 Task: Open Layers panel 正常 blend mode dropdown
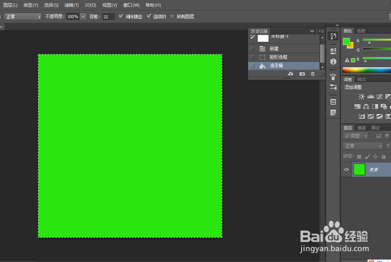(363, 146)
